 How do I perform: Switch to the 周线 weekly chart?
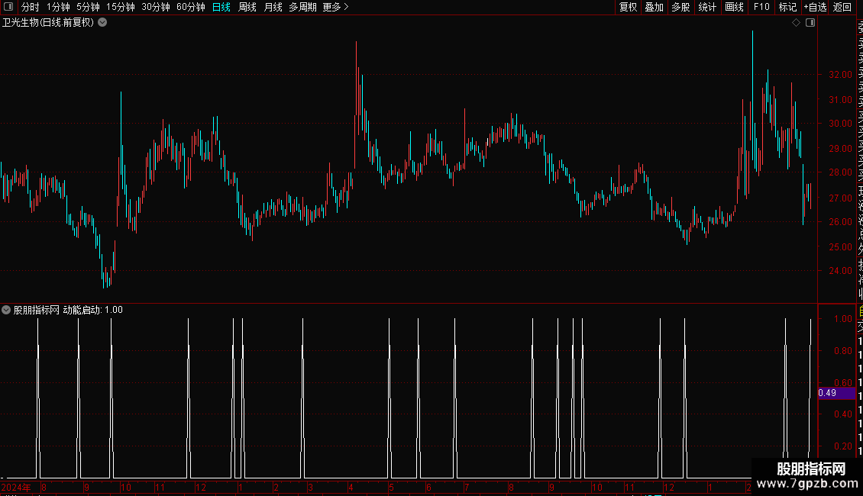pos(247,7)
